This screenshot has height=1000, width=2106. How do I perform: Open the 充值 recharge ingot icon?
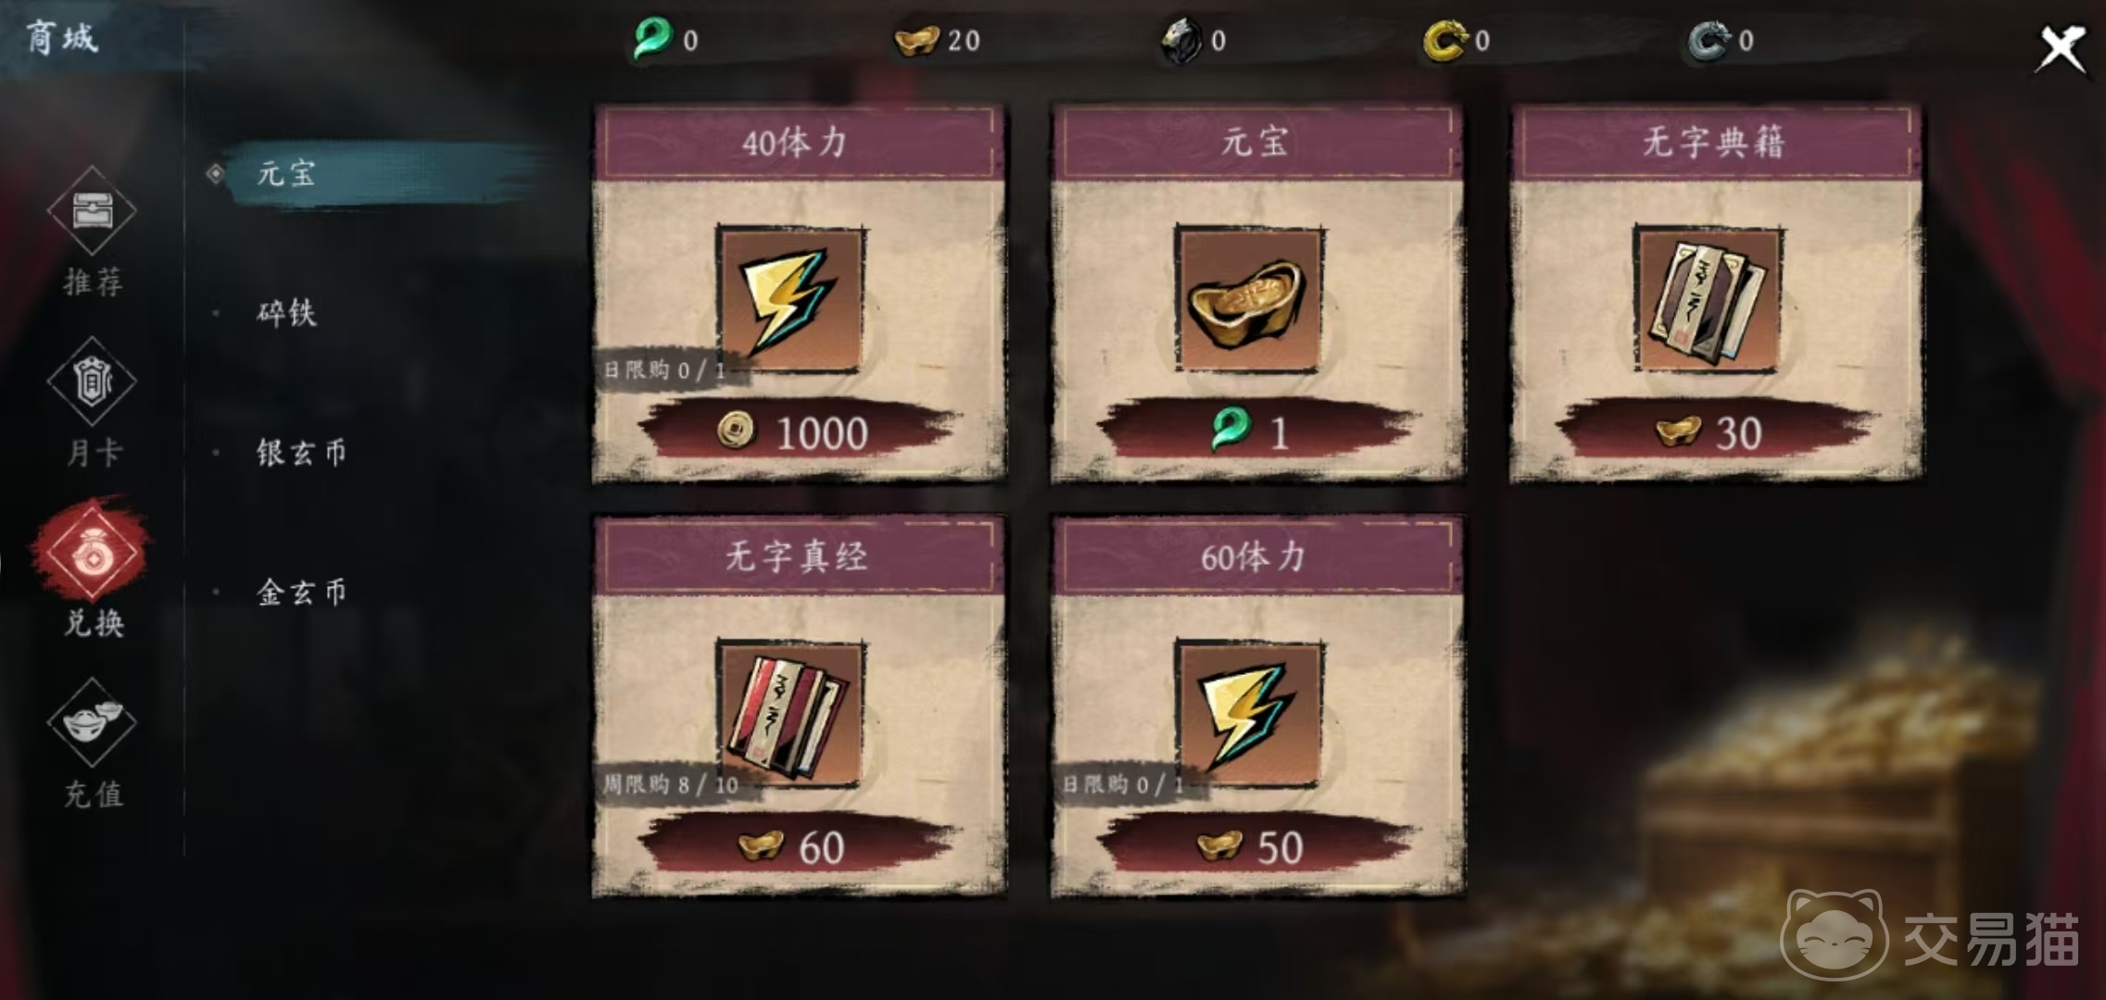click(x=92, y=723)
